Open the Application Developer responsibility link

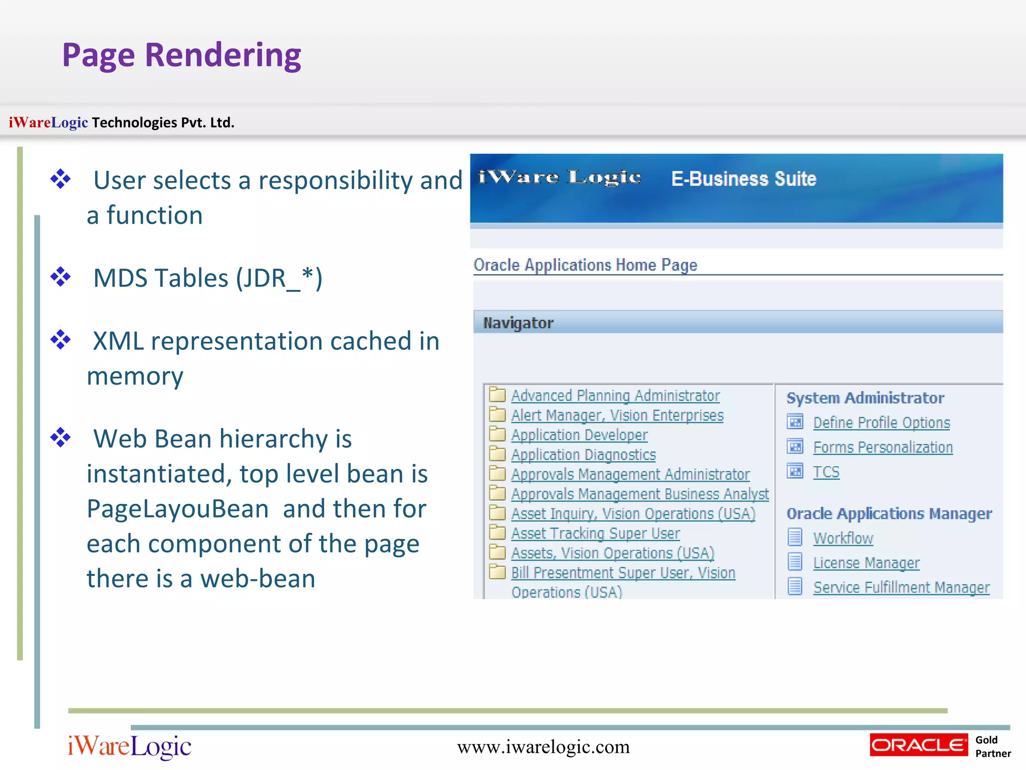tap(579, 435)
